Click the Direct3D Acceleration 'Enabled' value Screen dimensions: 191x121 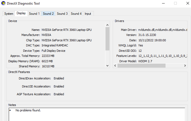pyautogui.click(x=59, y=86)
